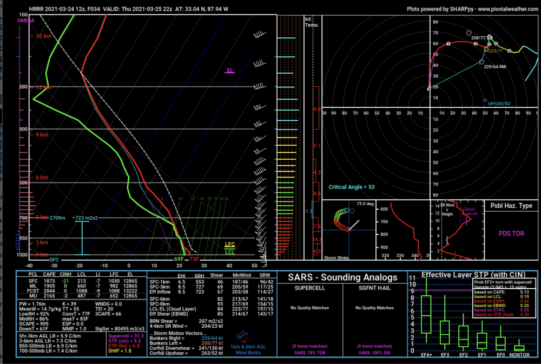The height and width of the screenshot is (364, 541).
Task: Click the pivotalweather.com credit text
Action: tap(472, 9)
